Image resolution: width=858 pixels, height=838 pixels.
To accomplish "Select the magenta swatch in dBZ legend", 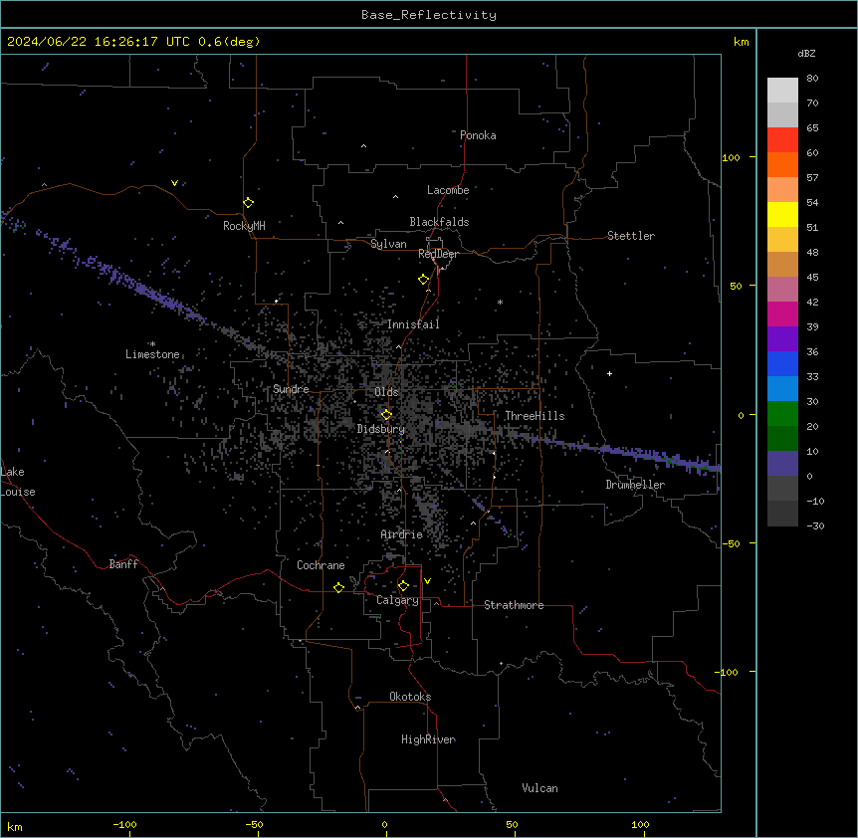I will (782, 314).
